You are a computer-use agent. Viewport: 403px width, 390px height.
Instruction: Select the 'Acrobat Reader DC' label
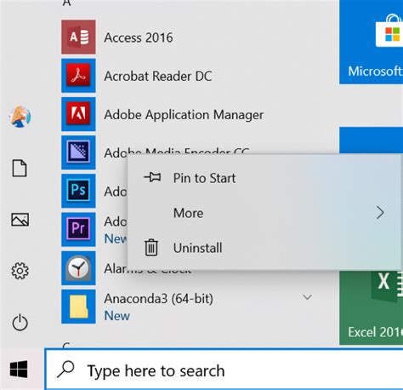158,76
